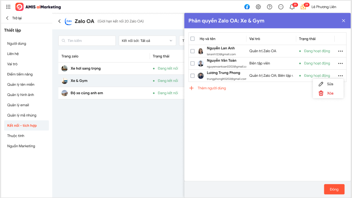352x198 pixels.
Task: Click the back arrow next to Zalo OA
Action: 60,21
